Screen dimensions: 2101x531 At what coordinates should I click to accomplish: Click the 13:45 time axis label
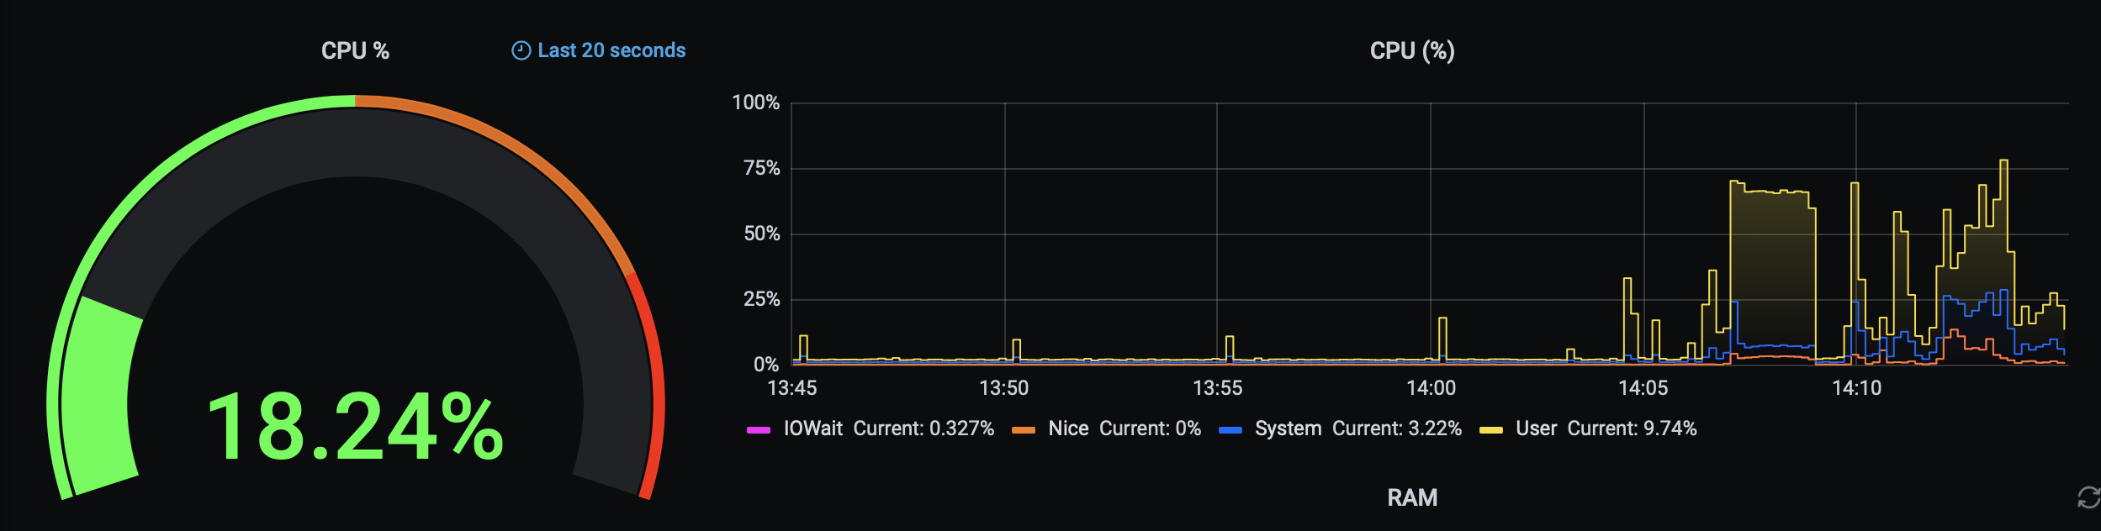792,388
